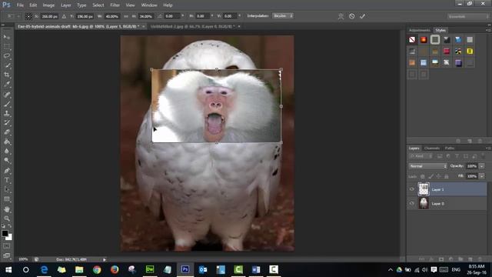The width and height of the screenshot is (492, 277).
Task: Select the Horizontal Type tool
Action: [7, 180]
